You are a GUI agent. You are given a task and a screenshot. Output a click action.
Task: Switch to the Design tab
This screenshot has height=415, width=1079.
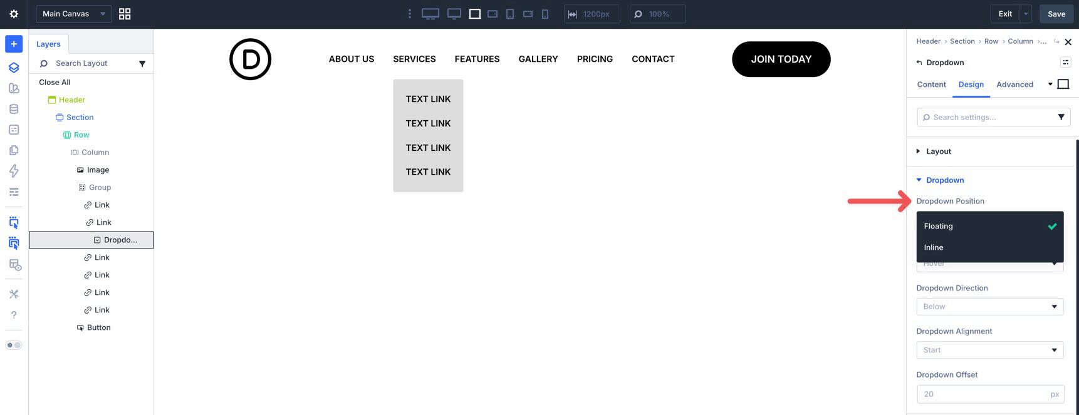(971, 85)
